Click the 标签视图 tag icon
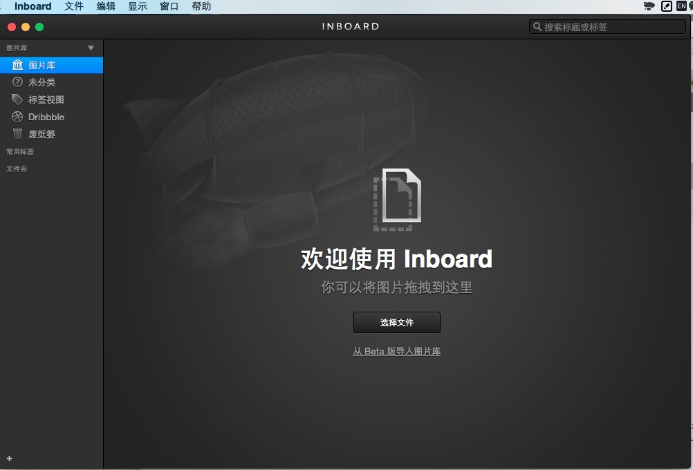This screenshot has width=693, height=470. 17,100
